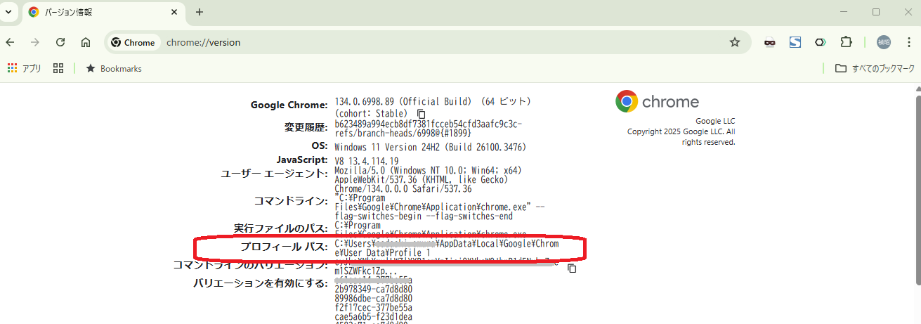Reload the chrome://version page

(60, 42)
